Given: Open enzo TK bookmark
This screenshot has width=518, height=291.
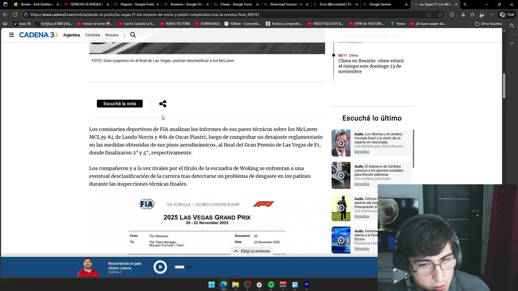Looking at the screenshot, I should point(22,23).
